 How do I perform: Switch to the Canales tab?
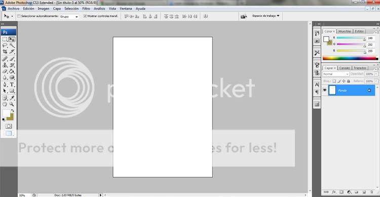345,68
